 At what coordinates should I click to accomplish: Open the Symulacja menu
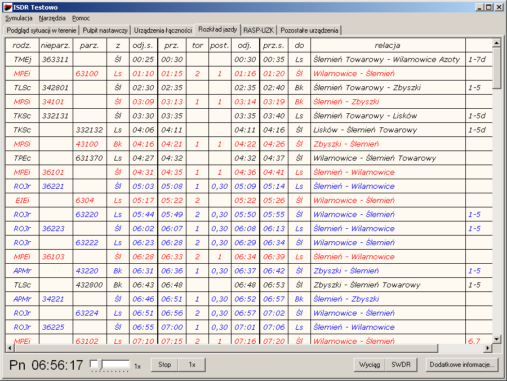pos(19,18)
